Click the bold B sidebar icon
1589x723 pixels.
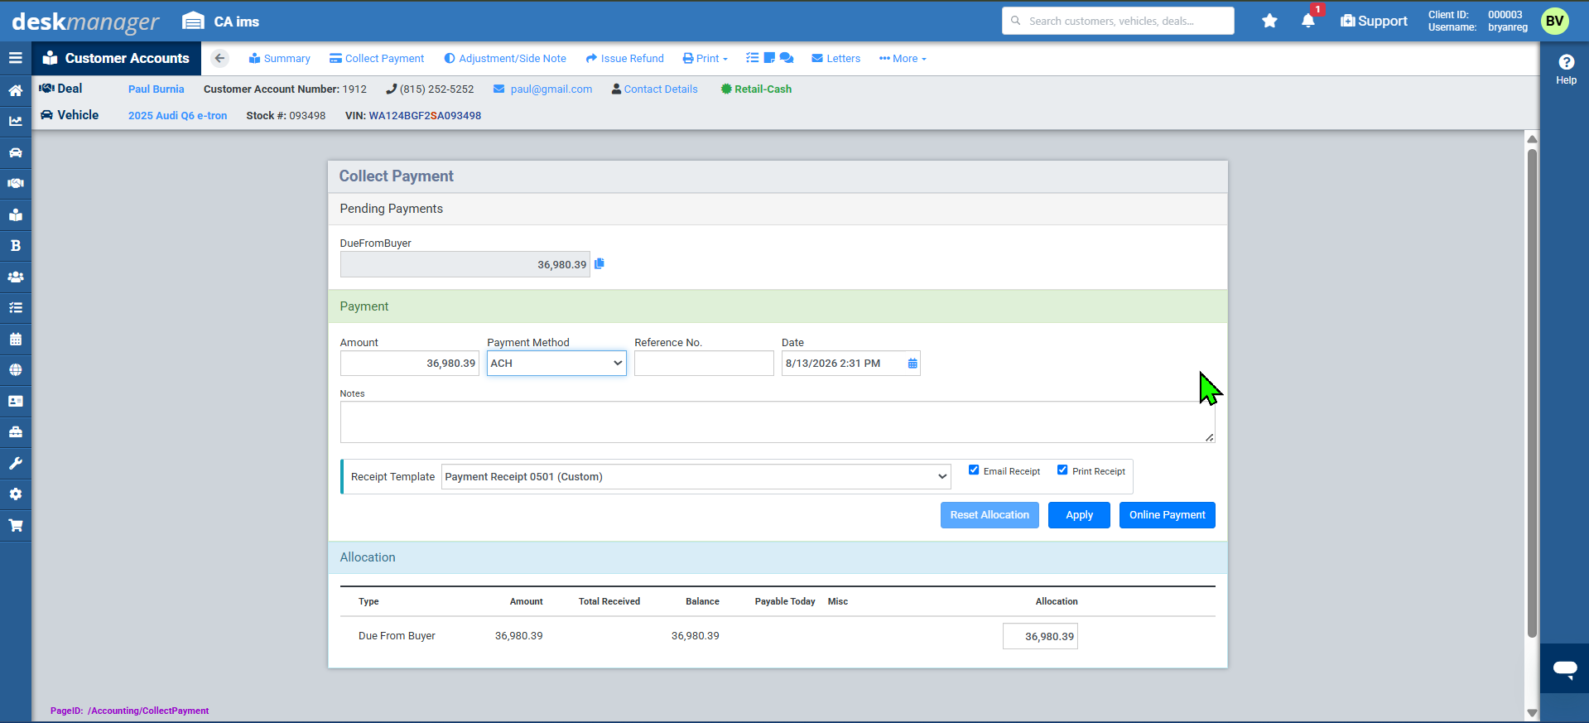15,245
